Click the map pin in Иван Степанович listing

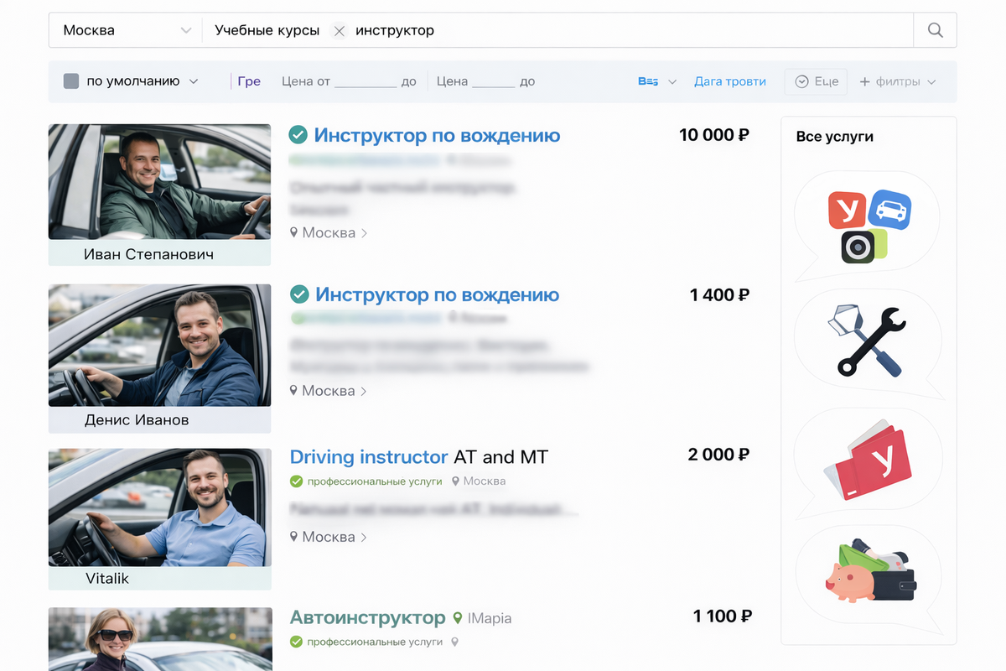tap(294, 232)
